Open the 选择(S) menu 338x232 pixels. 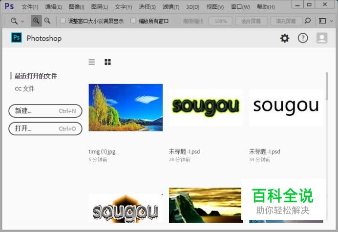click(147, 7)
